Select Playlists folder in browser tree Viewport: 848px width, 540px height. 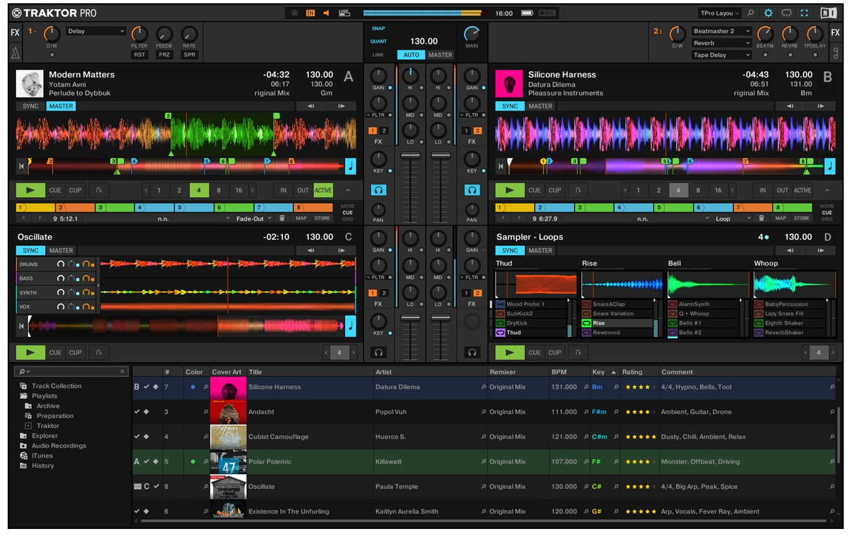click(x=44, y=396)
